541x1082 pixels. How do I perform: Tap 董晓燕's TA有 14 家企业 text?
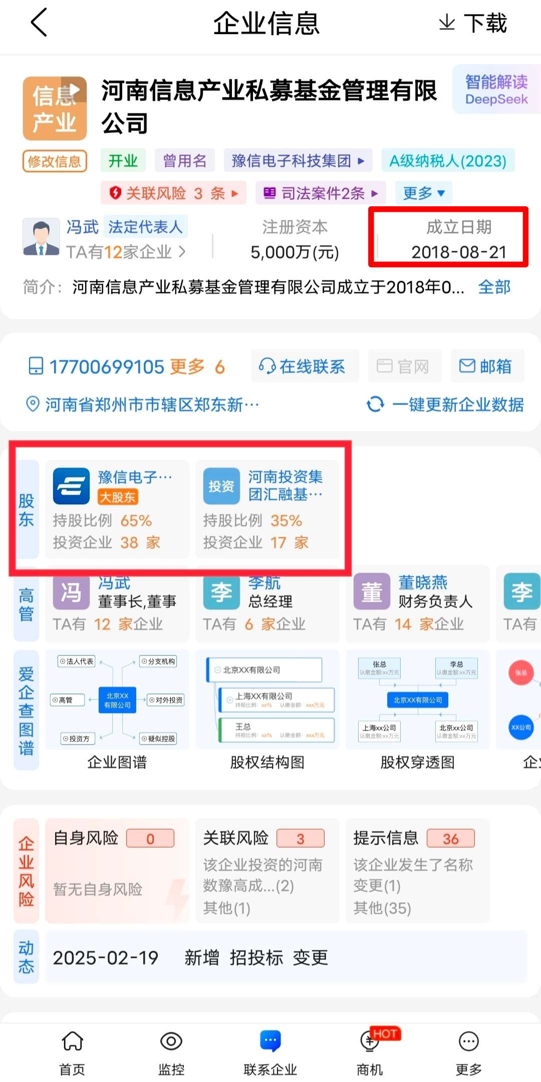[408, 624]
